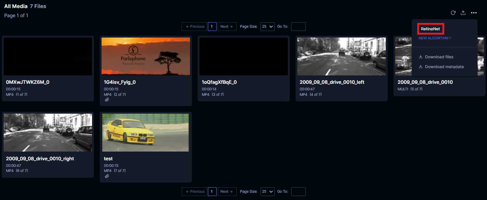This screenshot has height=200, width=487.
Task: Open the three-dots more options menu
Action: coord(474,13)
